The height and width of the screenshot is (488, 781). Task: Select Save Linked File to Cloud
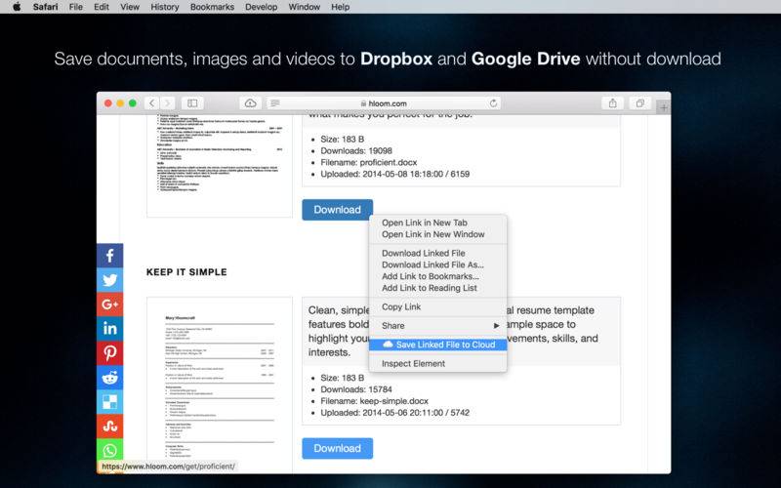pyautogui.click(x=437, y=345)
